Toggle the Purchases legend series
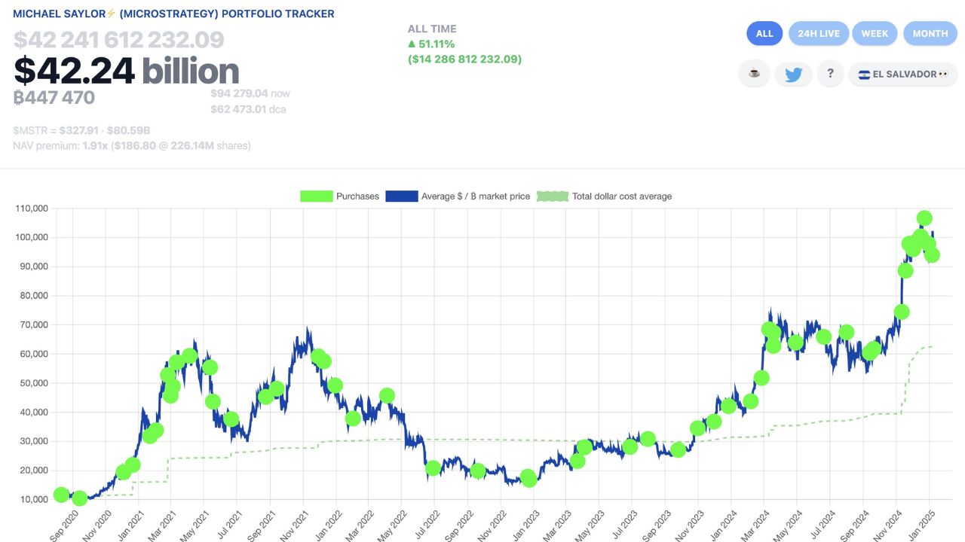The height and width of the screenshot is (542, 965). [339, 196]
